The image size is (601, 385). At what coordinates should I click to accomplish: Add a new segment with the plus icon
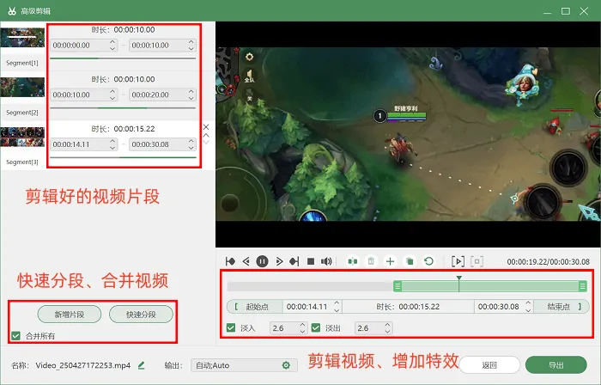pyautogui.click(x=390, y=261)
